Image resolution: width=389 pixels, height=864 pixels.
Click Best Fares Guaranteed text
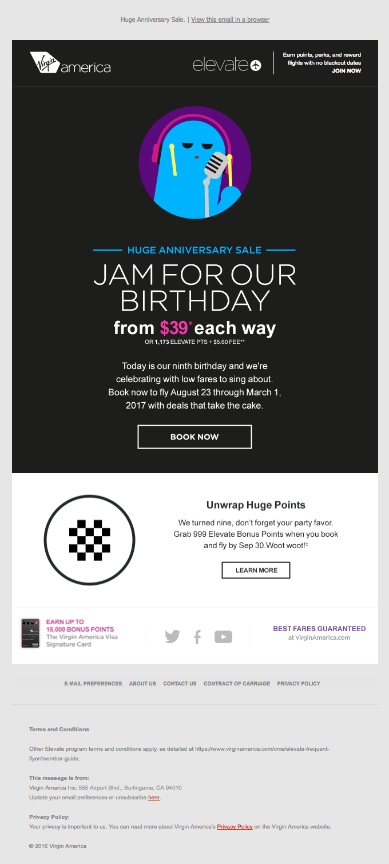(x=319, y=629)
